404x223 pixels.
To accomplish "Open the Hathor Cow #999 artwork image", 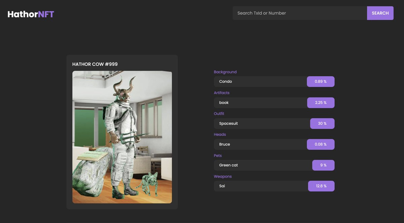I will coord(122,137).
